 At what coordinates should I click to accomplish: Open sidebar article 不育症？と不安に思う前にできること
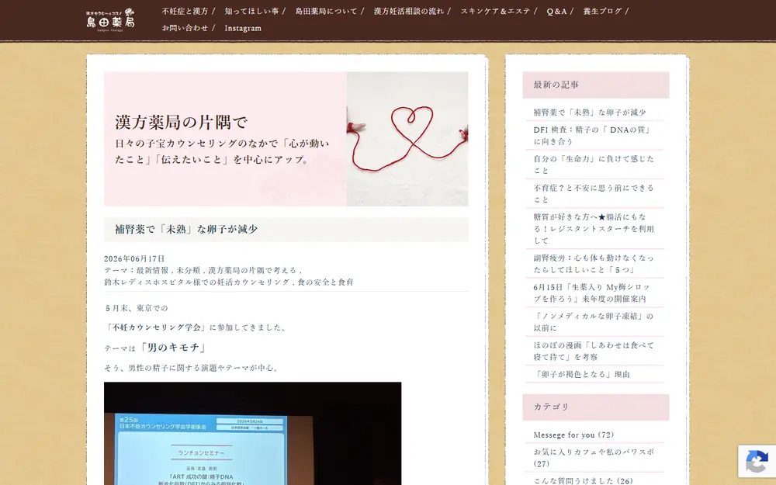coord(594,193)
